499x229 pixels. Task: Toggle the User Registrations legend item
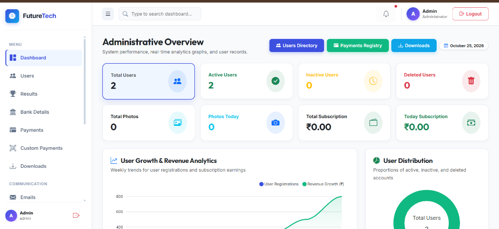[279, 184]
